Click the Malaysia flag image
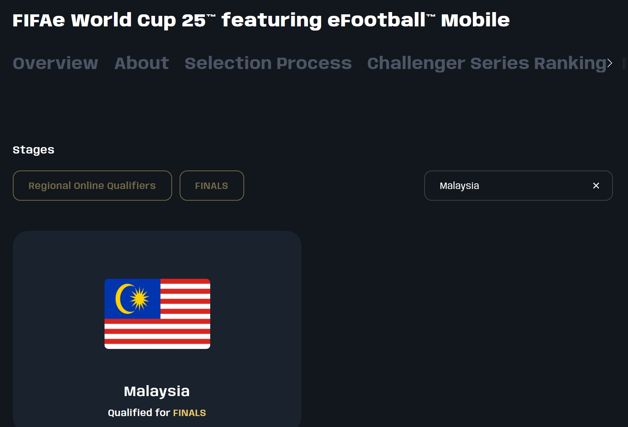The height and width of the screenshot is (427, 628). [x=157, y=313]
